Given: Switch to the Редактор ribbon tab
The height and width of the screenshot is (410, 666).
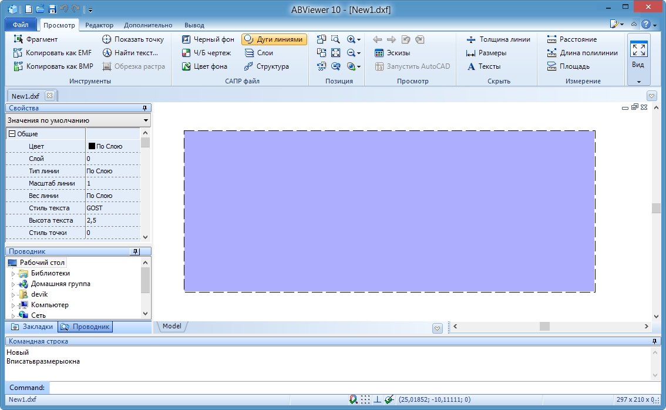Looking at the screenshot, I should pyautogui.click(x=99, y=25).
